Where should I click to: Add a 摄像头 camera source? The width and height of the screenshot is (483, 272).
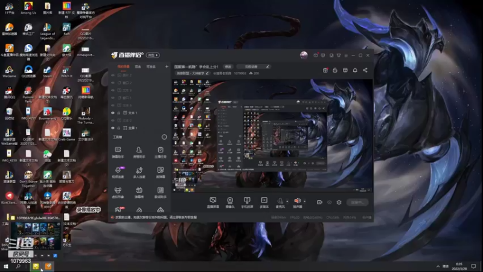click(230, 202)
